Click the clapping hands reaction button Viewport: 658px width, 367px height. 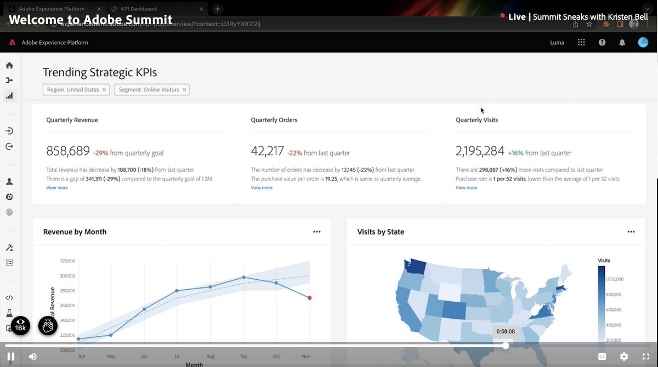[x=48, y=325]
